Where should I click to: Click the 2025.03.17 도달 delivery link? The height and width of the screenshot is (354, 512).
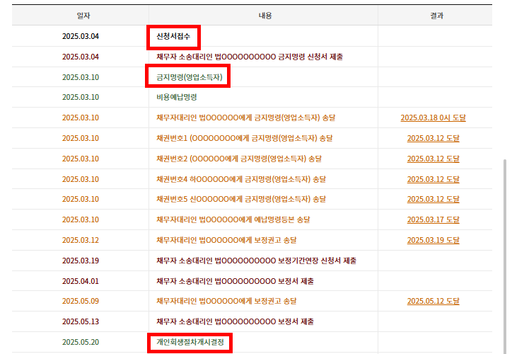[x=433, y=220]
